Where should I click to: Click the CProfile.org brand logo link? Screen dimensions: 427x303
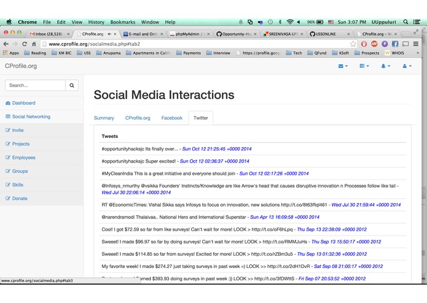point(21,66)
